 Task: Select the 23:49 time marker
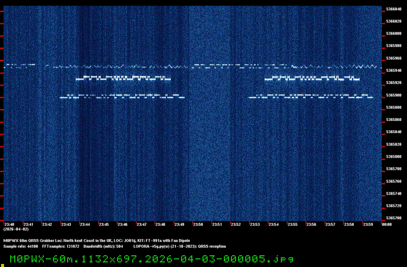tap(179, 224)
